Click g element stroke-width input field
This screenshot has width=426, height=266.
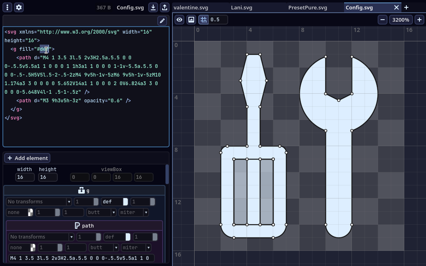[73, 212]
